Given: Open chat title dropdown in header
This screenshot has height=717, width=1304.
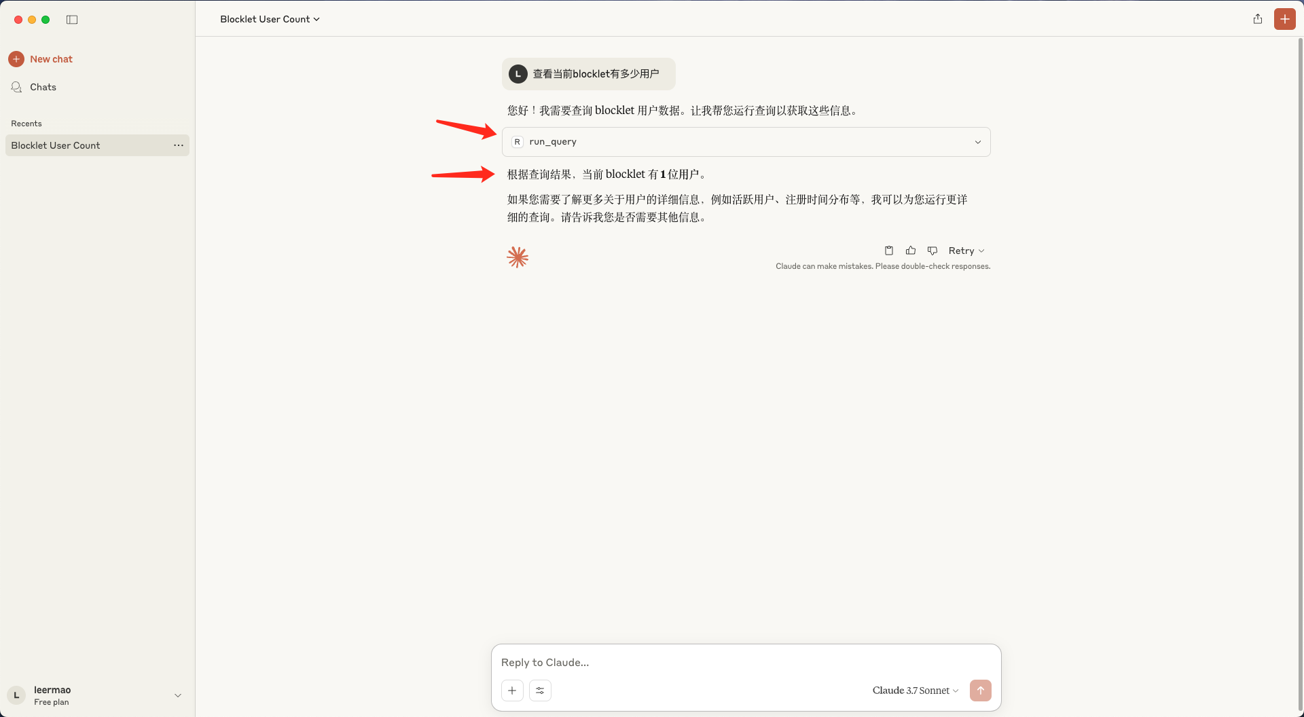Looking at the screenshot, I should coord(270,19).
